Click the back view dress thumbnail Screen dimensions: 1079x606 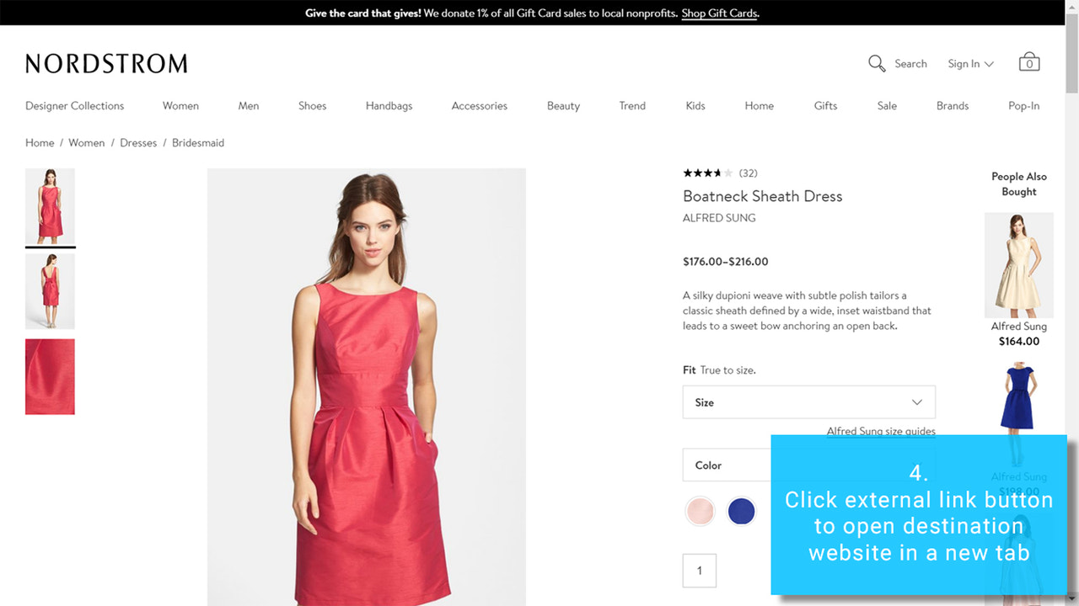[50, 290]
